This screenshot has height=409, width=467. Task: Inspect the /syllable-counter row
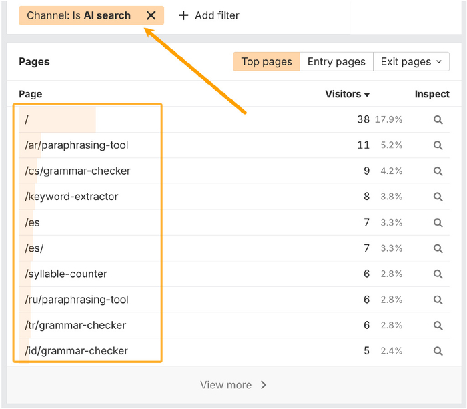point(438,274)
